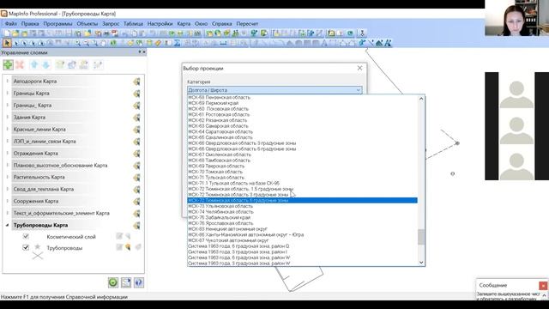Image resolution: width=549 pixels, height=309 pixels.
Task: Expand the Автодороги Карта tree node
Action: [8, 81]
